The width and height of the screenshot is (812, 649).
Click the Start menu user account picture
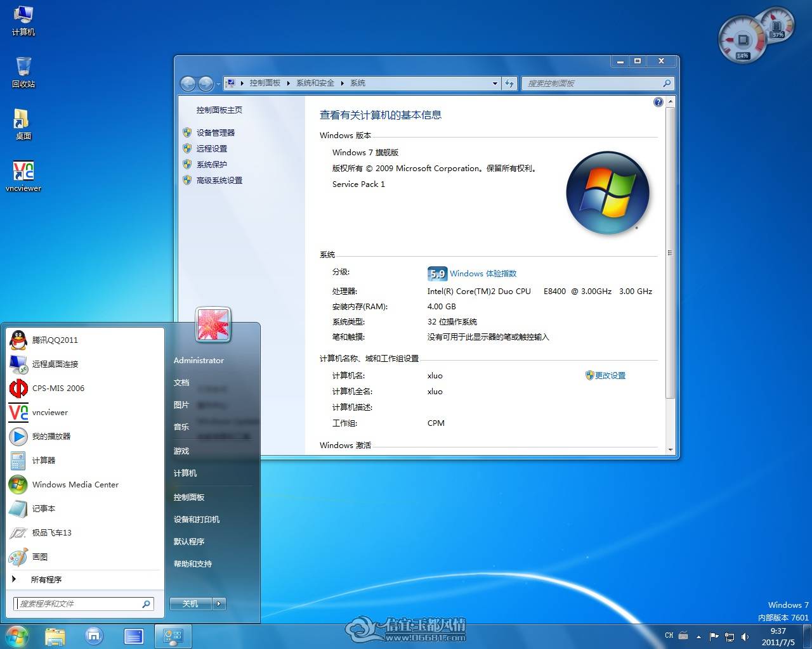coord(213,324)
